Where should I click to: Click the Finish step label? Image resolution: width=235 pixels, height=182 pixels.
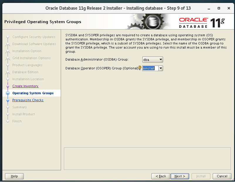point(17,121)
